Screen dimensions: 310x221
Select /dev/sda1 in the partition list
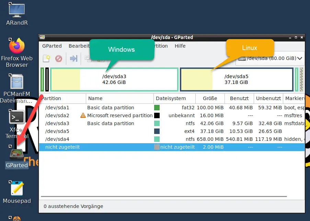[57, 108]
